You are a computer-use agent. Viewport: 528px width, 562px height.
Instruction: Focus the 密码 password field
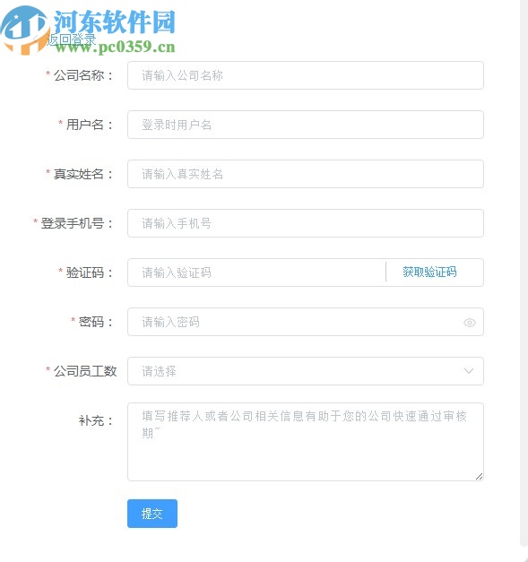coord(306,322)
